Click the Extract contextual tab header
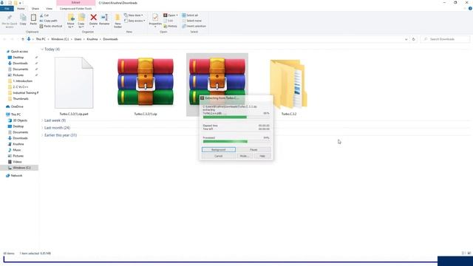This screenshot has height=266, width=473. (x=75, y=3)
